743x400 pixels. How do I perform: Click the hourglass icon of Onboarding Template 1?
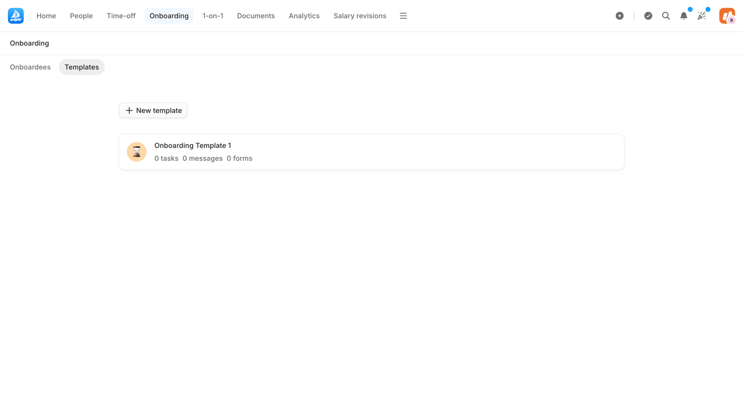[137, 152]
